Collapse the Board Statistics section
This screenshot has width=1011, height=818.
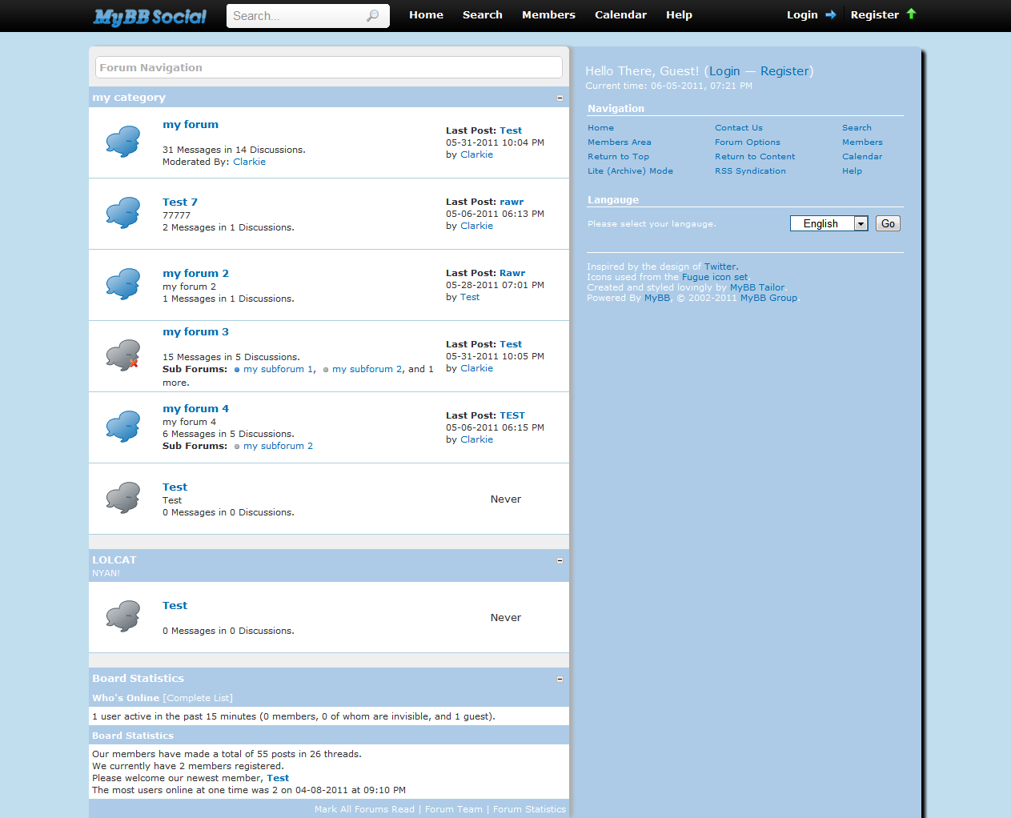(560, 679)
